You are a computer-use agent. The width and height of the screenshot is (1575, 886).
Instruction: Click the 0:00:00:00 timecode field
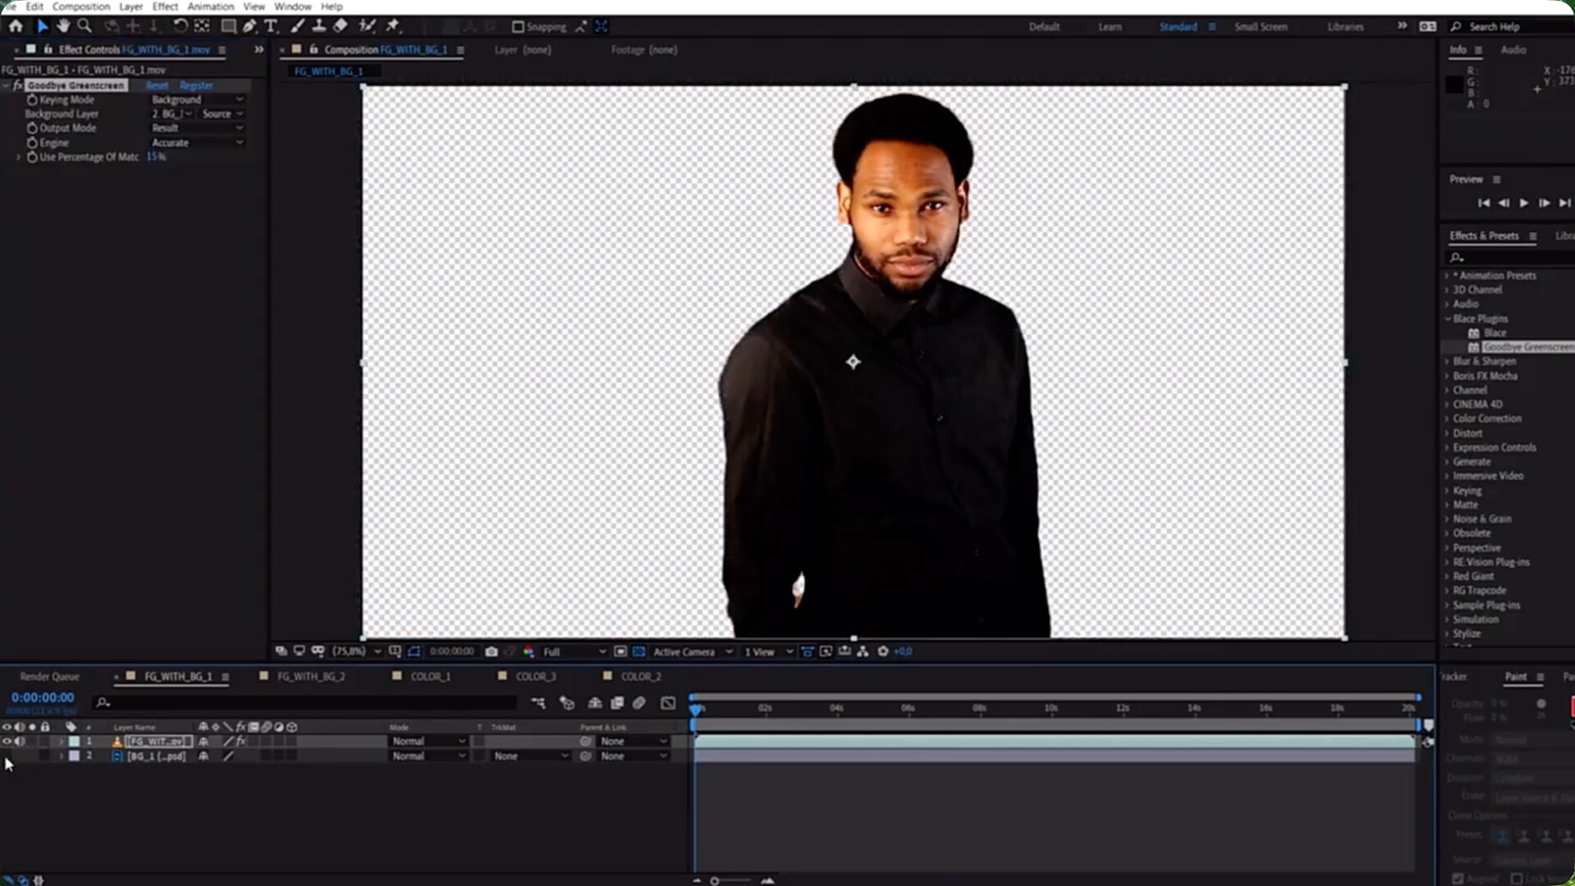point(43,697)
